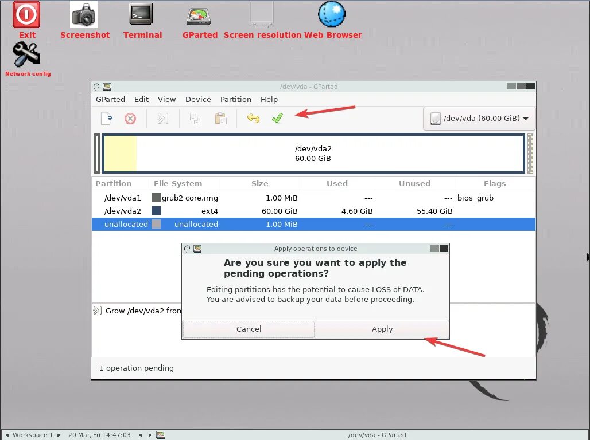Viewport: 590px width, 440px height.
Task: Click the pending Grow operation icon
Action: point(98,311)
